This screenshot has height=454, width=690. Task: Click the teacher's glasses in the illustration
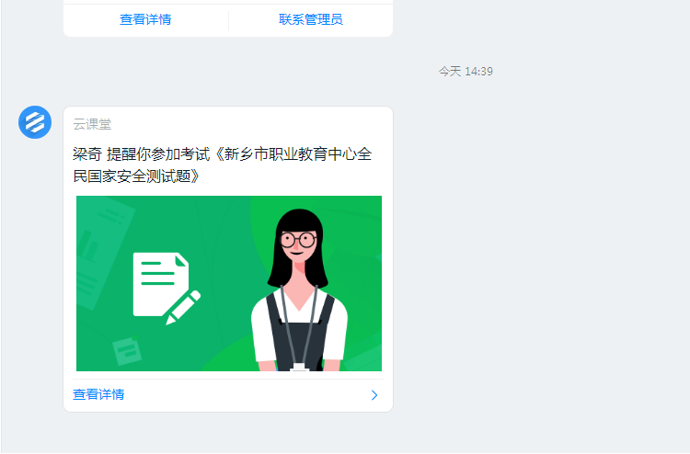click(298, 241)
